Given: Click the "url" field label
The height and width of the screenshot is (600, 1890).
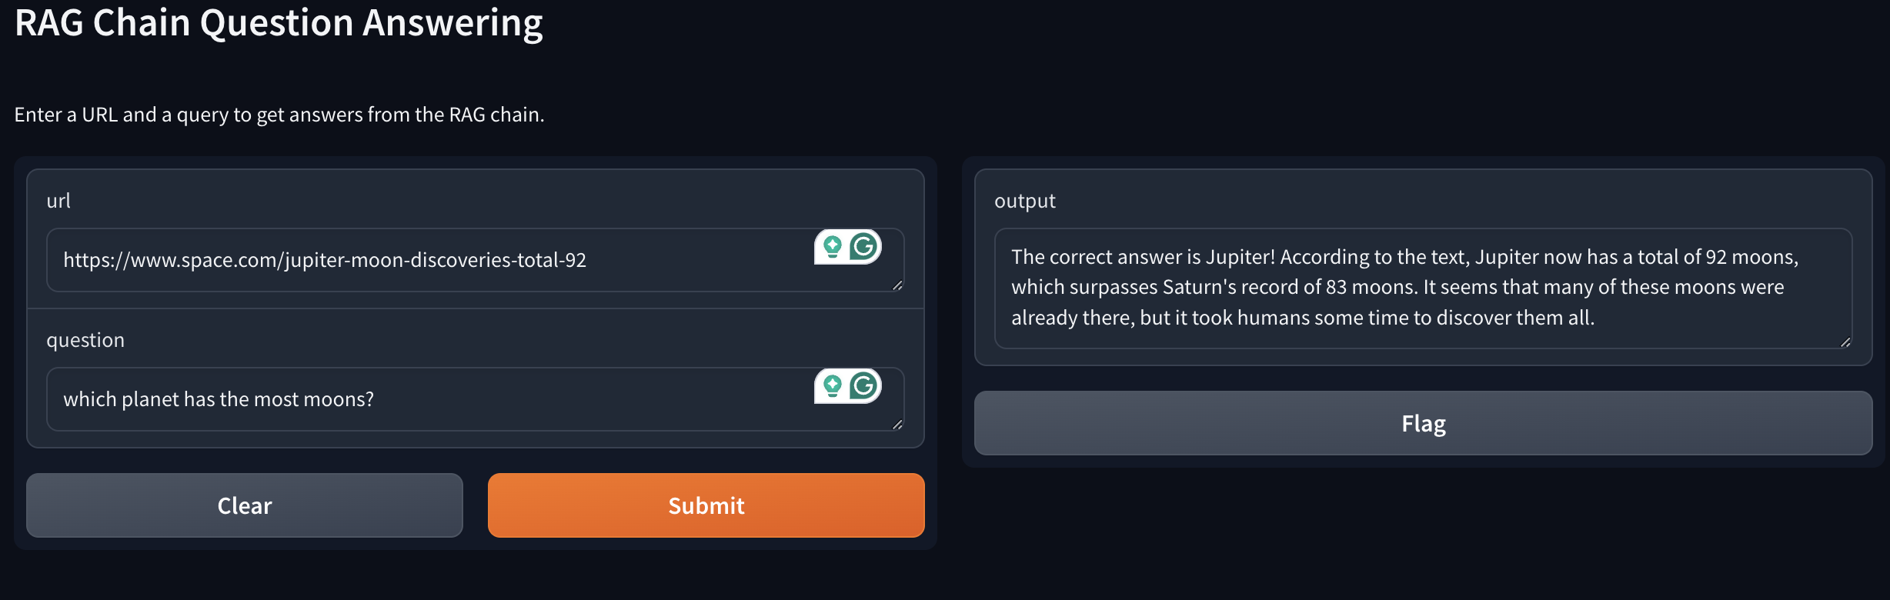Looking at the screenshot, I should click(x=58, y=201).
